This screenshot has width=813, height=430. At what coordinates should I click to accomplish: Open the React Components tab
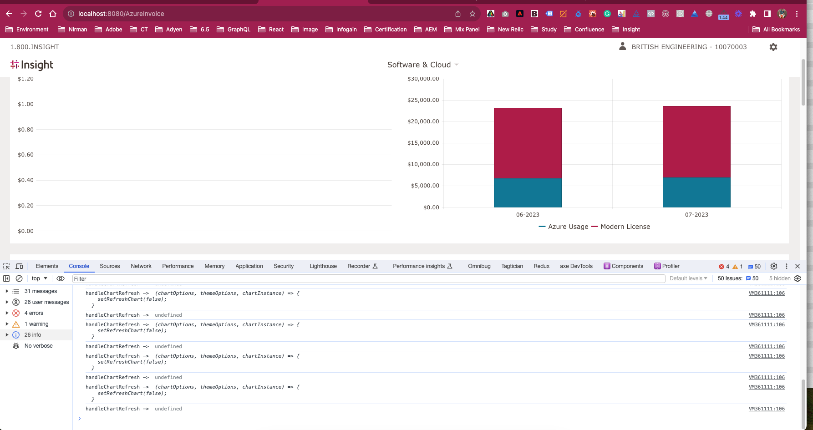click(x=624, y=266)
